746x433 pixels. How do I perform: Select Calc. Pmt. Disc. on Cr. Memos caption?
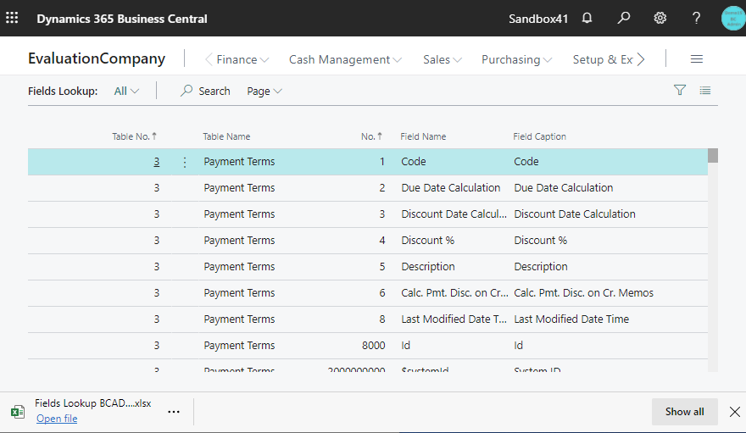pos(584,293)
